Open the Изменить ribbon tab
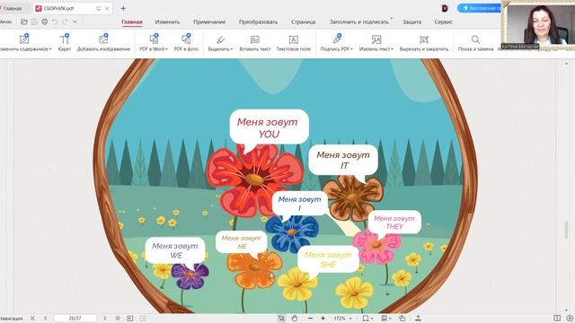 tap(167, 22)
